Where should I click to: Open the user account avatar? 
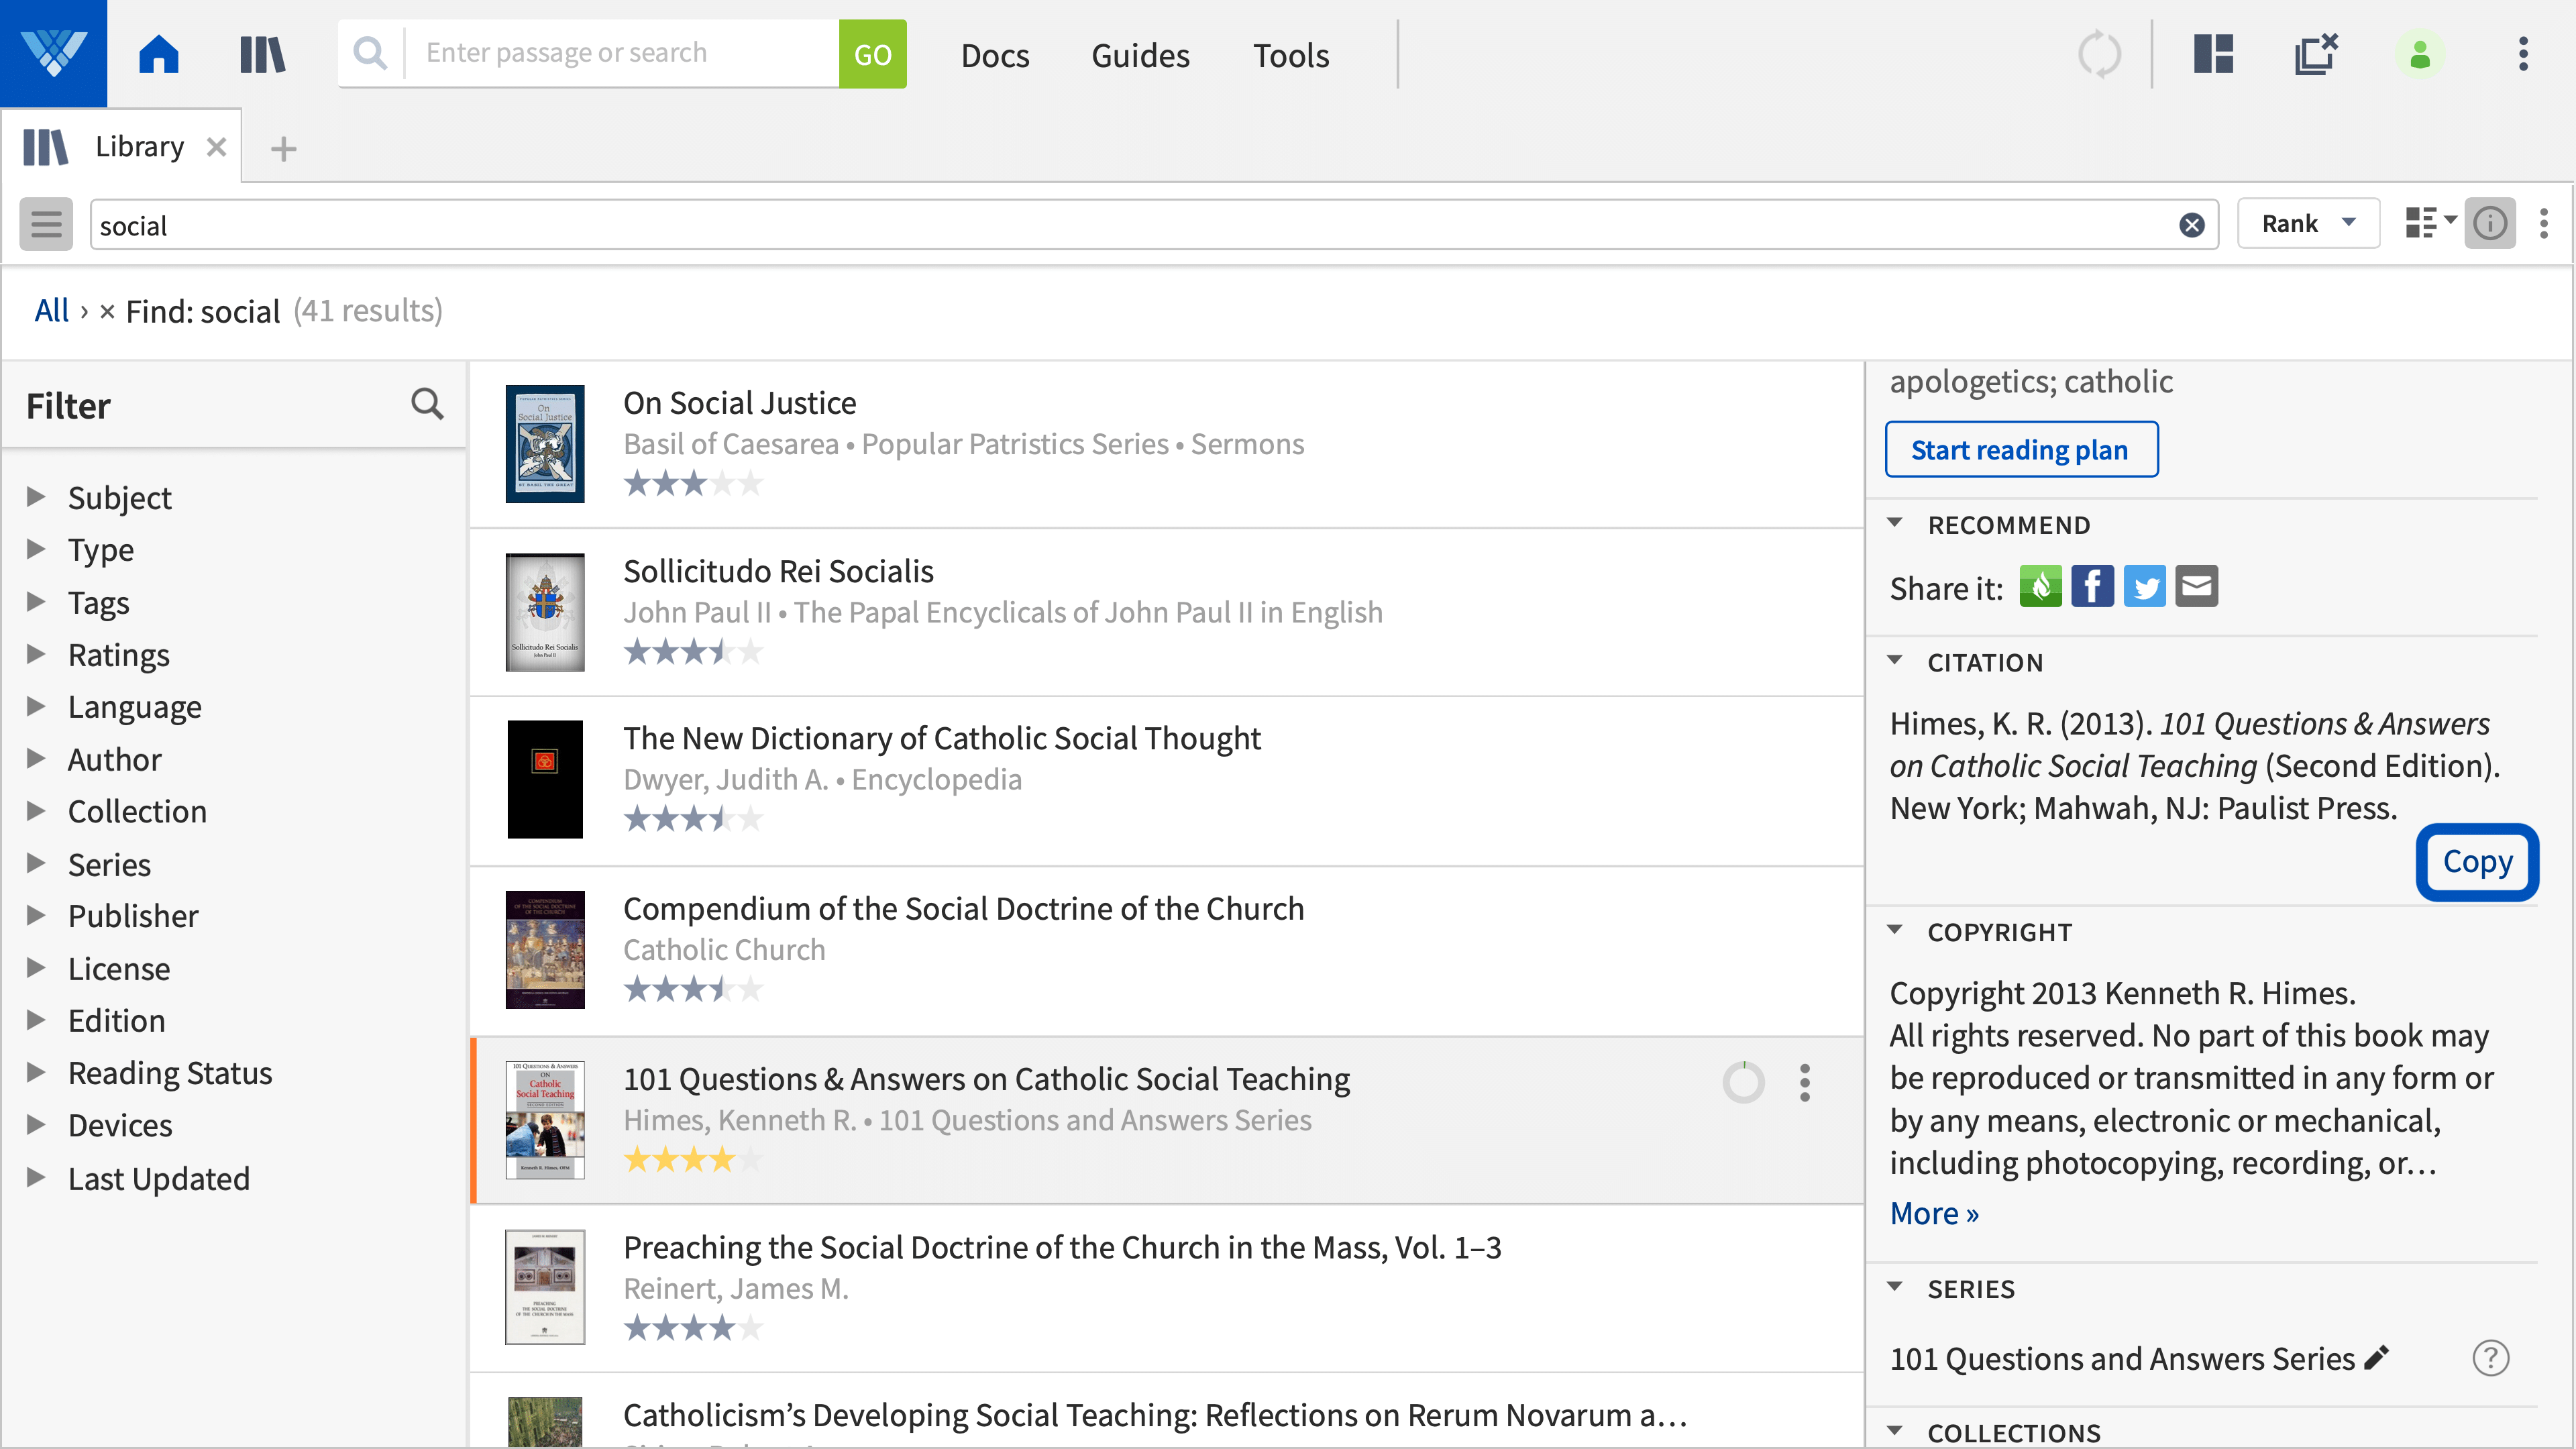pos(2420,54)
